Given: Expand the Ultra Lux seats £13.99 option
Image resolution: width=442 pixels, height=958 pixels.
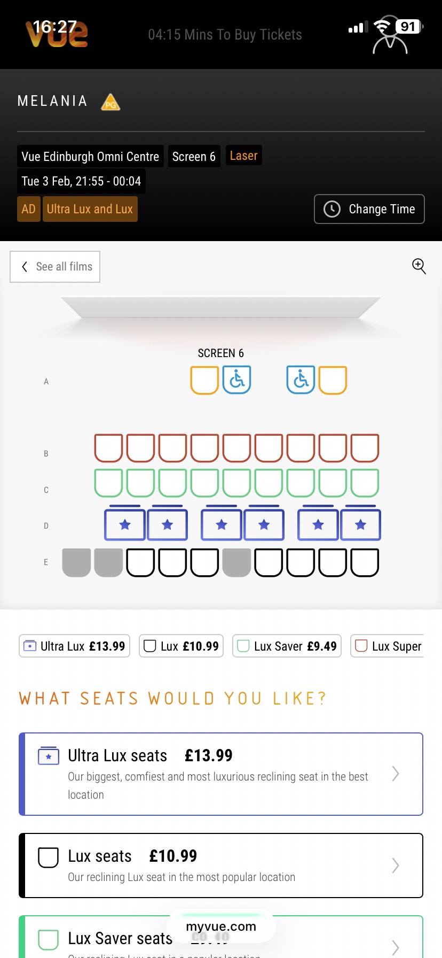Looking at the screenshot, I should pyautogui.click(x=221, y=774).
